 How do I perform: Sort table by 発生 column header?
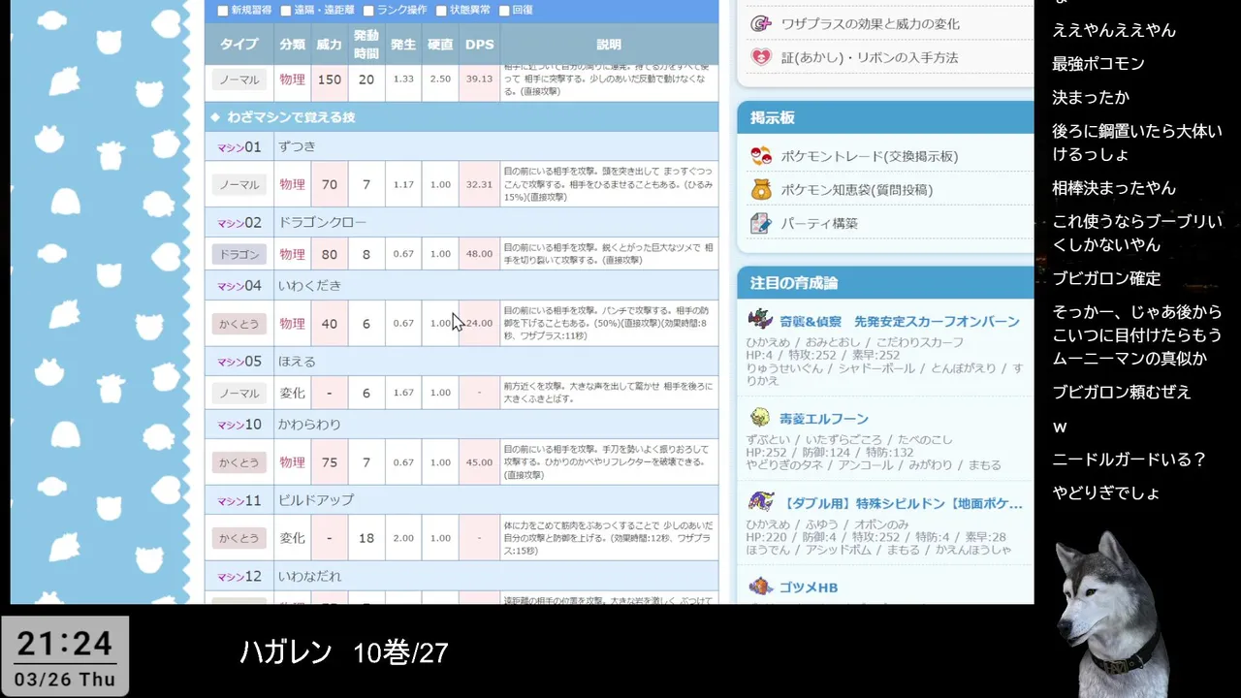[x=403, y=45]
